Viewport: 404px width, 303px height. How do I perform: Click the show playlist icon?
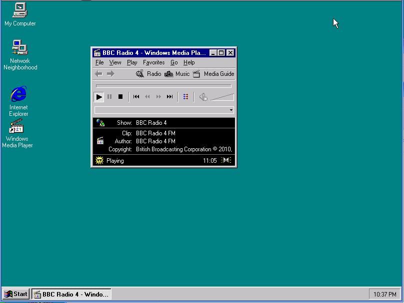tap(185, 97)
